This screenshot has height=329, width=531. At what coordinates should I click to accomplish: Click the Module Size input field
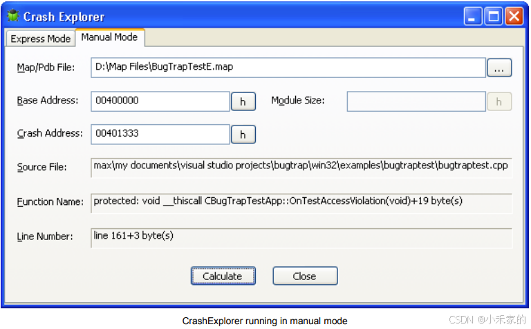(416, 101)
